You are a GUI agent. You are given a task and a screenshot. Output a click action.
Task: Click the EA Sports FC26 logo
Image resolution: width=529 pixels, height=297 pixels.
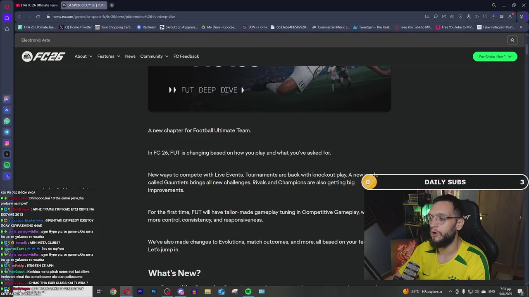(x=43, y=57)
